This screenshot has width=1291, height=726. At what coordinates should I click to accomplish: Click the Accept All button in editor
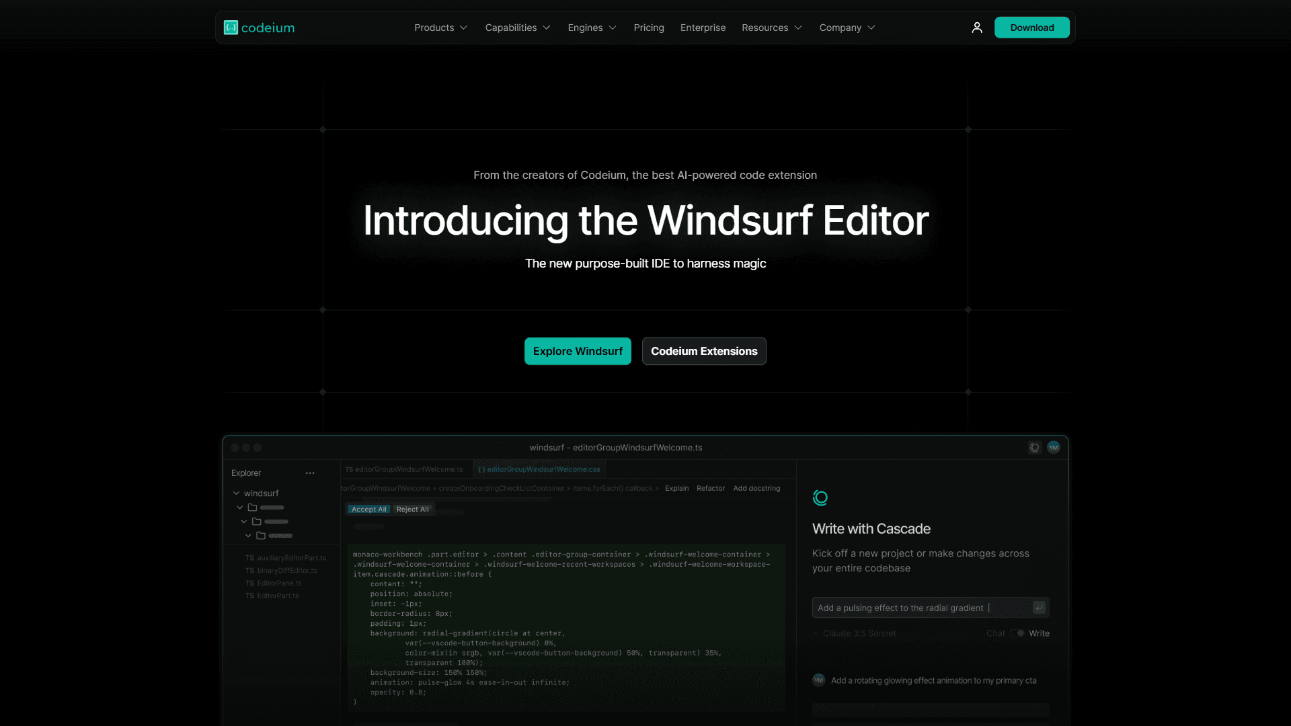(x=368, y=509)
